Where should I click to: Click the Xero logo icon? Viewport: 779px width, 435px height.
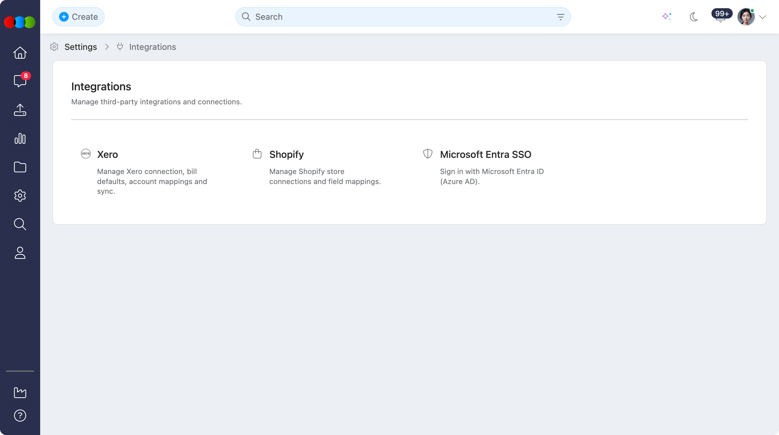point(86,154)
